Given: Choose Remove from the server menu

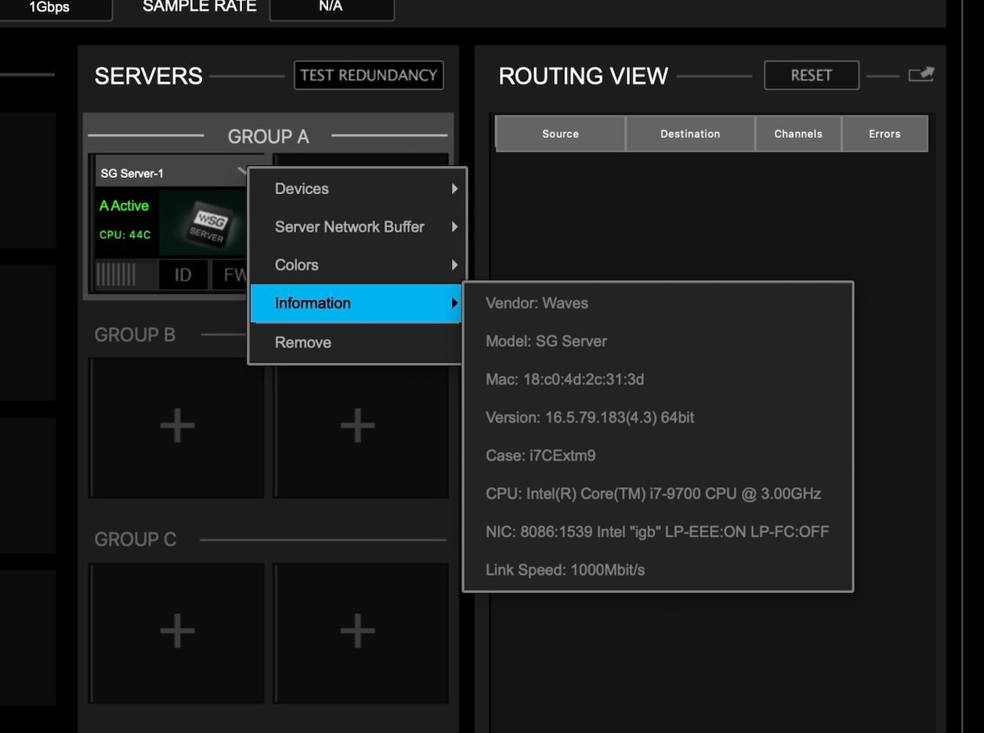Looking at the screenshot, I should [357, 342].
